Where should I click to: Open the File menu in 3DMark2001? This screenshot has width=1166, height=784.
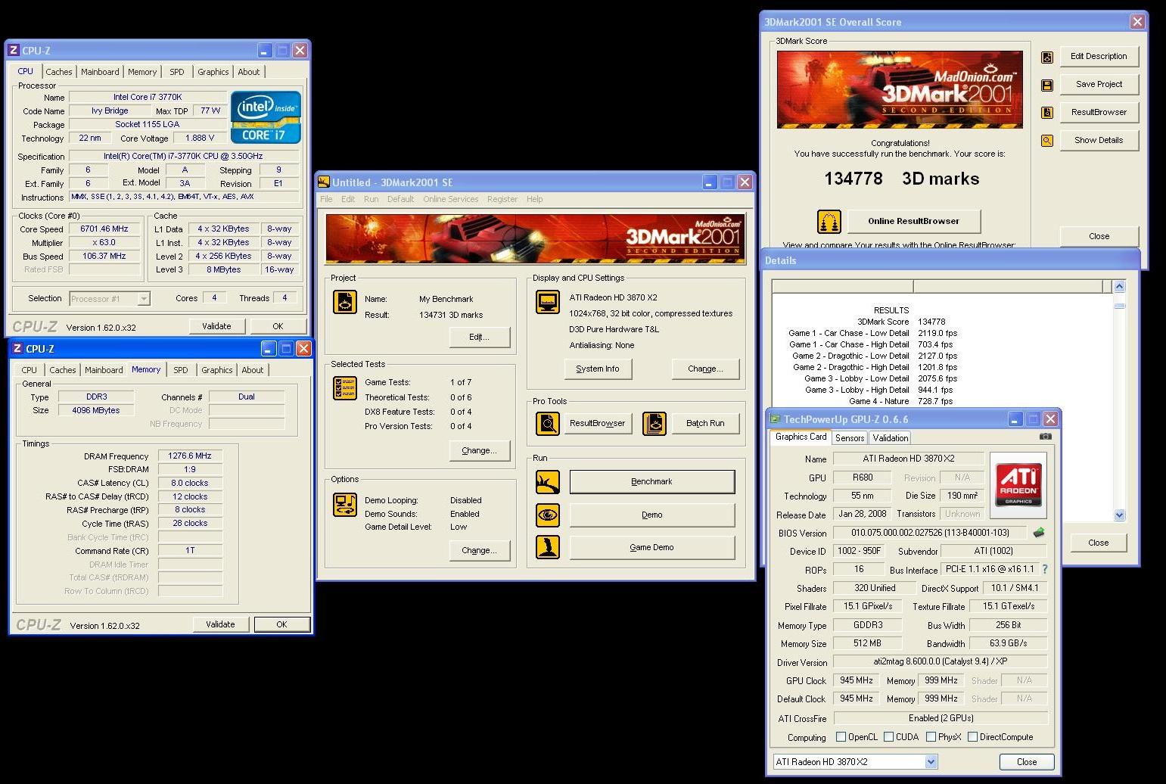pos(326,199)
